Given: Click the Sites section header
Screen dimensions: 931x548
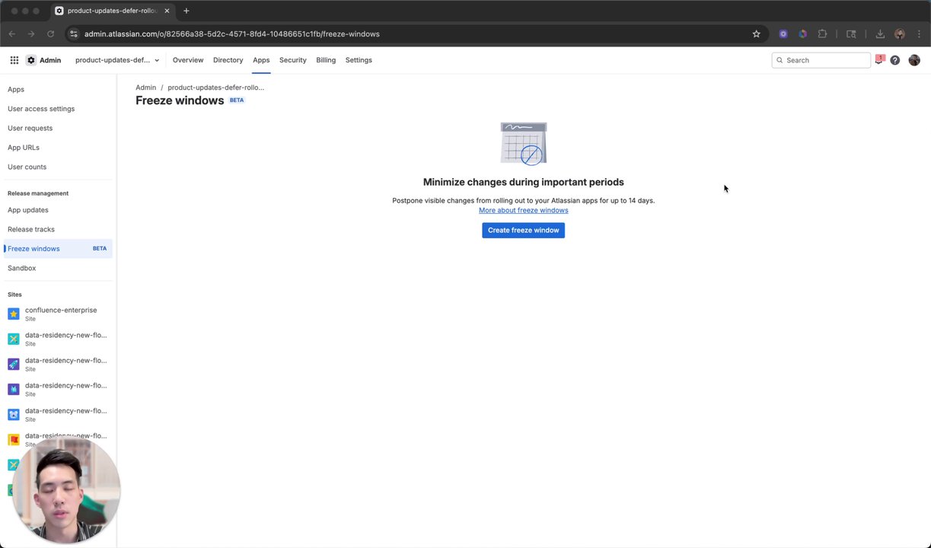Looking at the screenshot, I should coord(14,295).
